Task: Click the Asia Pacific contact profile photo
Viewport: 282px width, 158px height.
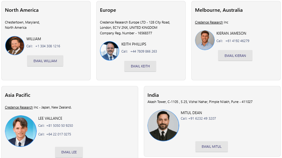Action: pyautogui.click(x=21, y=131)
